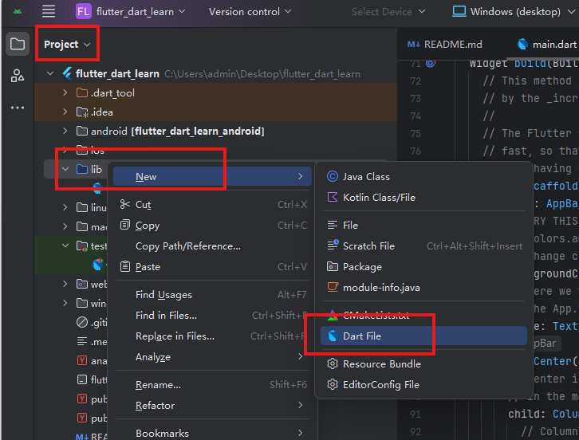Click the Scratch File icon

coord(333,245)
